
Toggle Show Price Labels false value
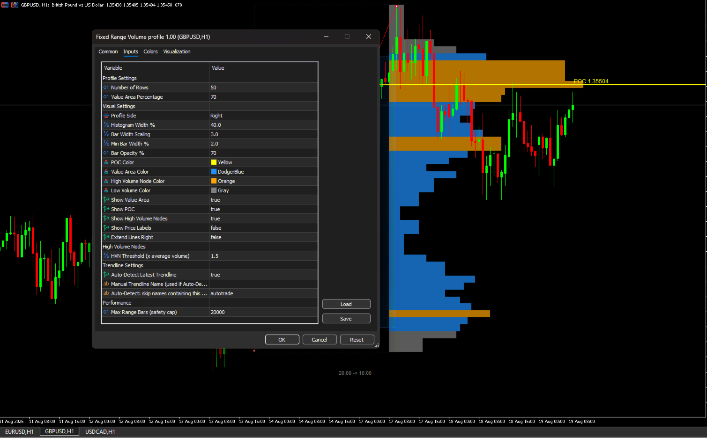(x=263, y=228)
